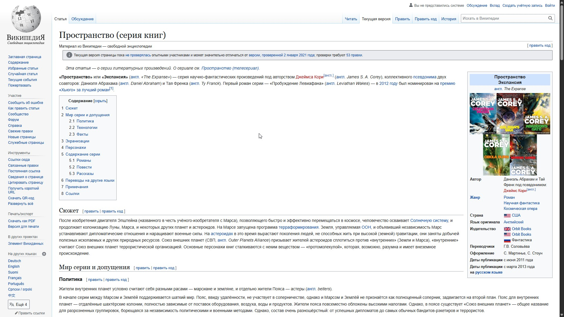Click Ссылки сюда tool link

19,160
